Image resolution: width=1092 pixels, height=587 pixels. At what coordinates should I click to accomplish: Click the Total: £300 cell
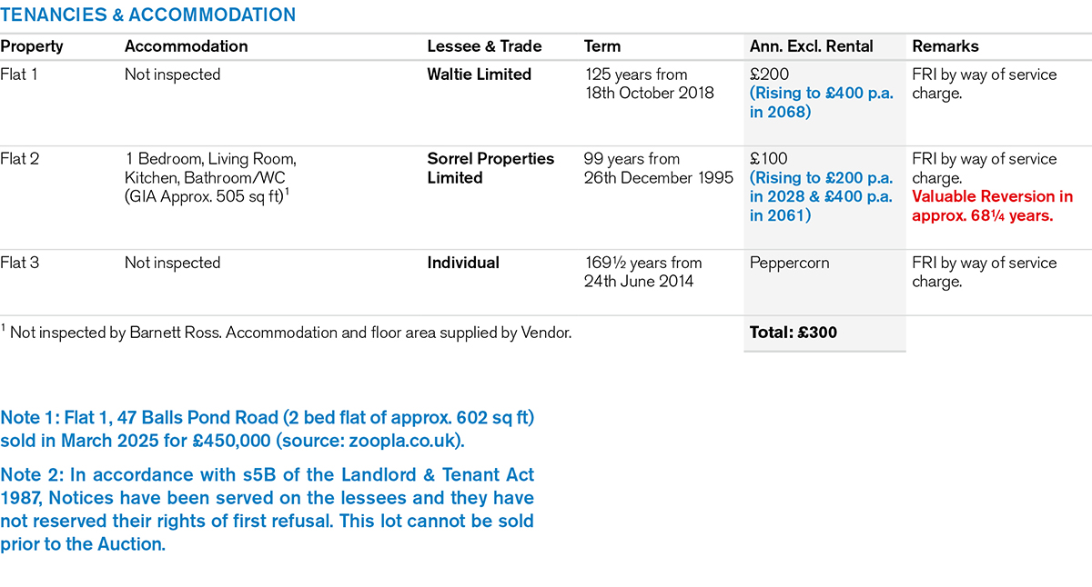click(794, 333)
